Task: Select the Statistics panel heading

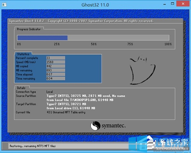Action: pos(23,54)
